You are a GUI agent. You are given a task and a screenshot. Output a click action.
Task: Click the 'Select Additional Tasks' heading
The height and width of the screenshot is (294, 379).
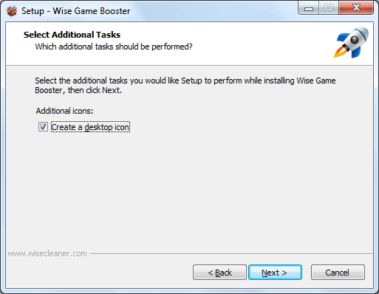tap(72, 35)
